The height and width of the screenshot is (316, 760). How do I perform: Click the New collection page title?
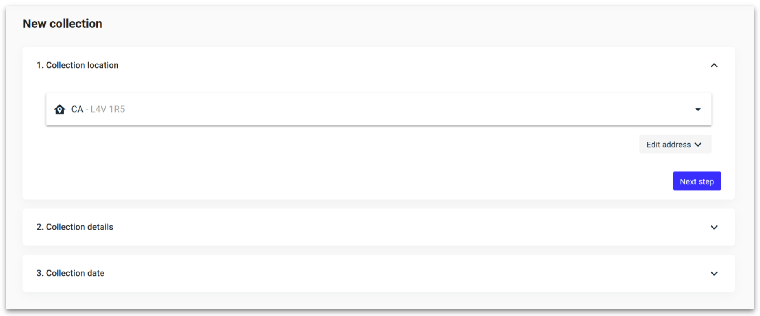62,24
